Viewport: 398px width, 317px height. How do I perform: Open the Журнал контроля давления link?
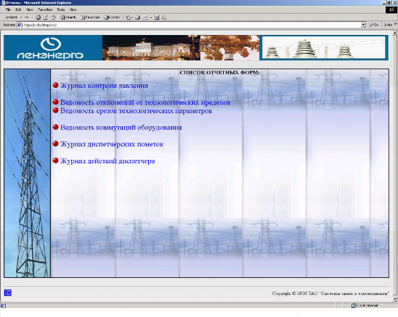104,86
